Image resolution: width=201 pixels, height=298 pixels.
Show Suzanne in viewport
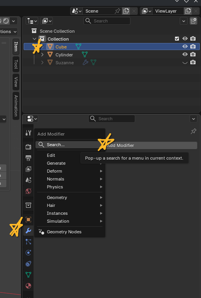click(185, 63)
